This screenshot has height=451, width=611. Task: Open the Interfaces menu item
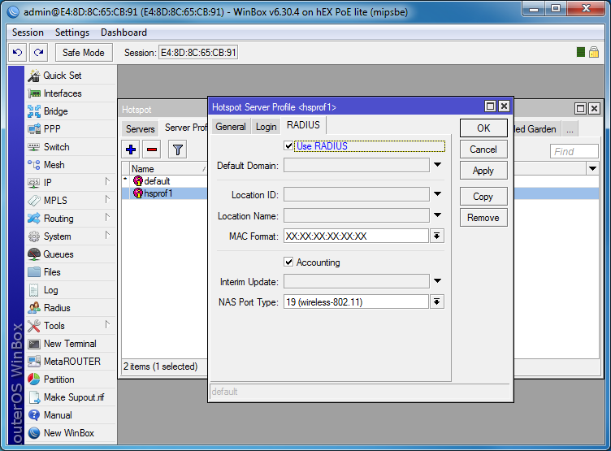pyautogui.click(x=71, y=93)
